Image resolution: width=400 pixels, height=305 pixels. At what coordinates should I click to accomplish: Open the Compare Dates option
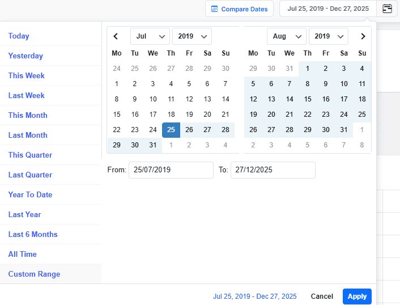(239, 9)
